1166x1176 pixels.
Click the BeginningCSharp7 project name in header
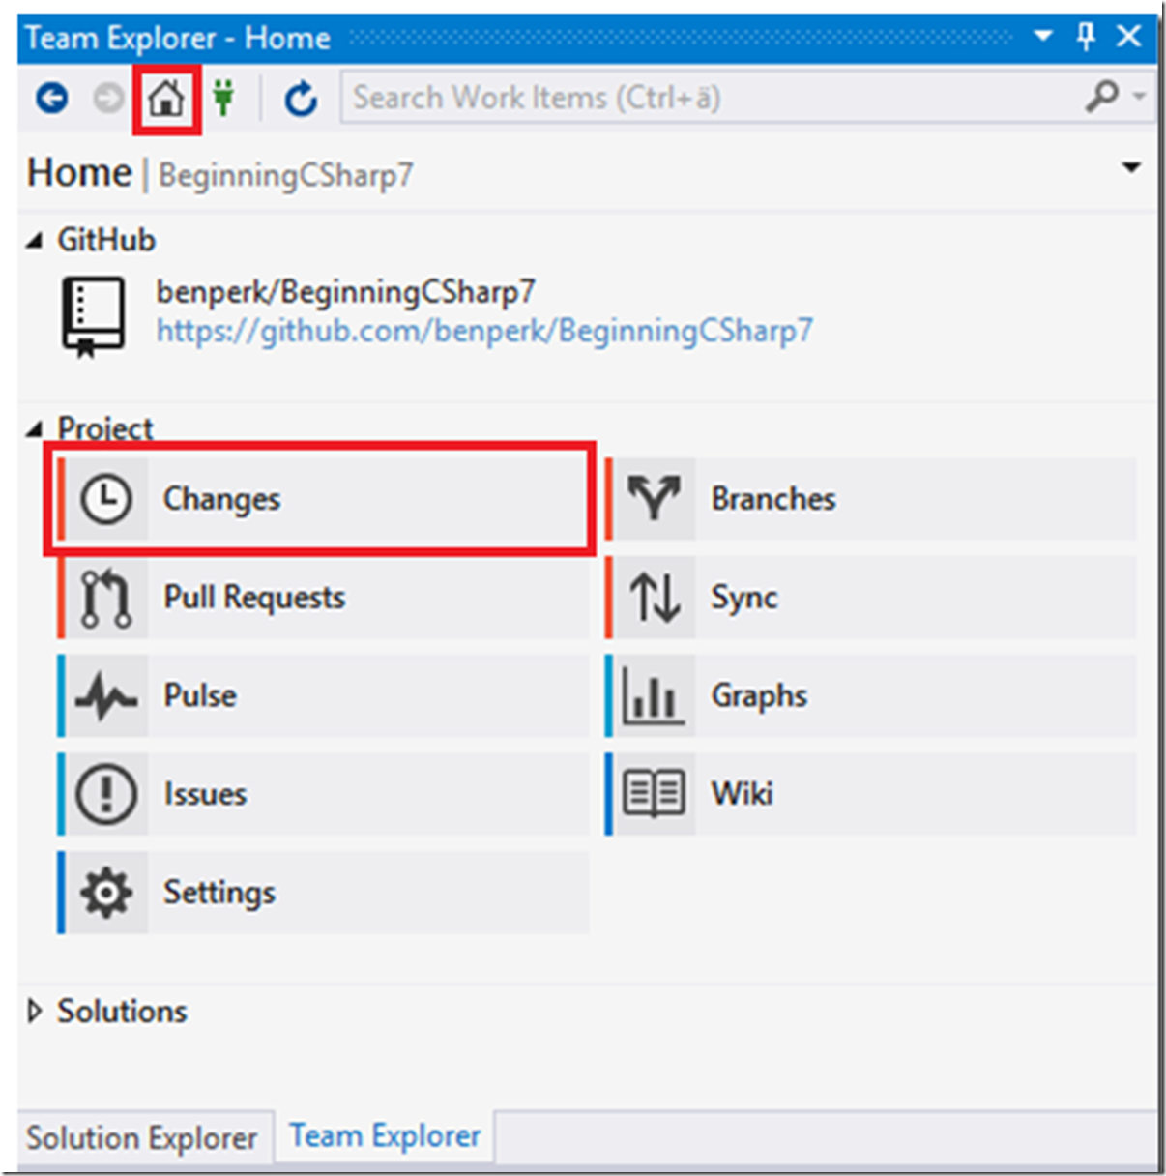tap(286, 175)
